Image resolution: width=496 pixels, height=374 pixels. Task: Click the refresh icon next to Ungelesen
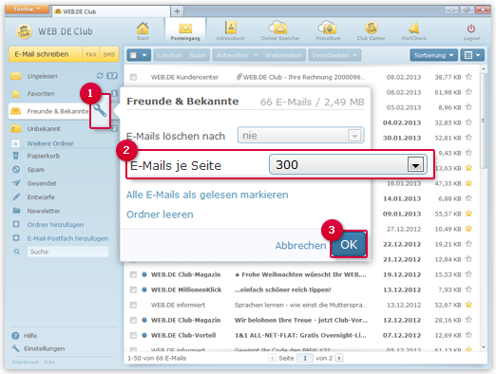pos(100,76)
